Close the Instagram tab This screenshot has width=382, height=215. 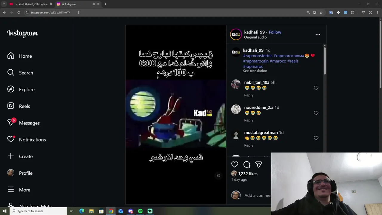pos(98,4)
